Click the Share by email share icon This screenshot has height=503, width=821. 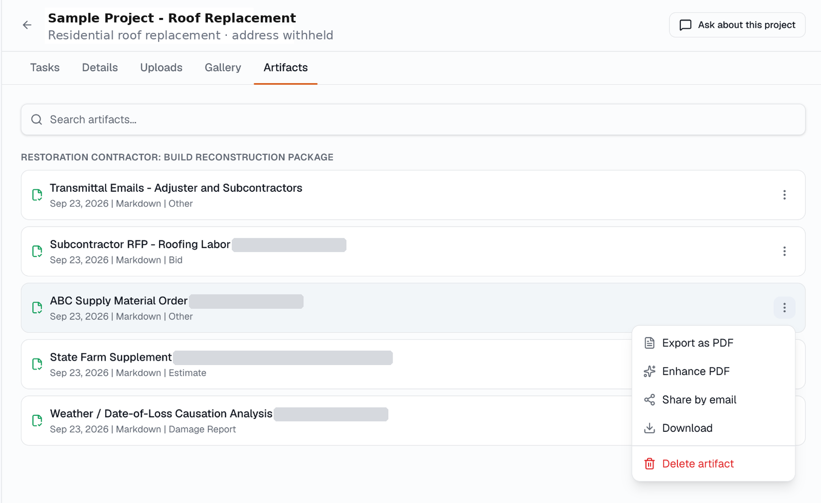(x=650, y=399)
